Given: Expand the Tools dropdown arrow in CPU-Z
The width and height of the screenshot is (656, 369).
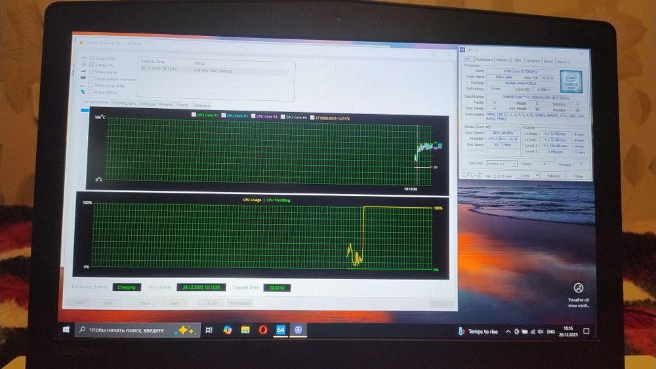Looking at the screenshot, I should (x=537, y=176).
